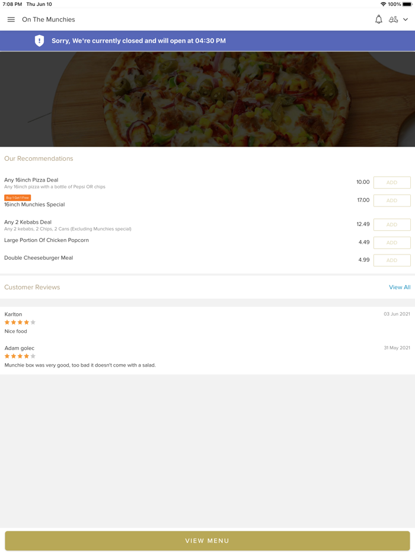Open the hamburger navigation menu
Screen dimensions: 415x554
(11, 20)
